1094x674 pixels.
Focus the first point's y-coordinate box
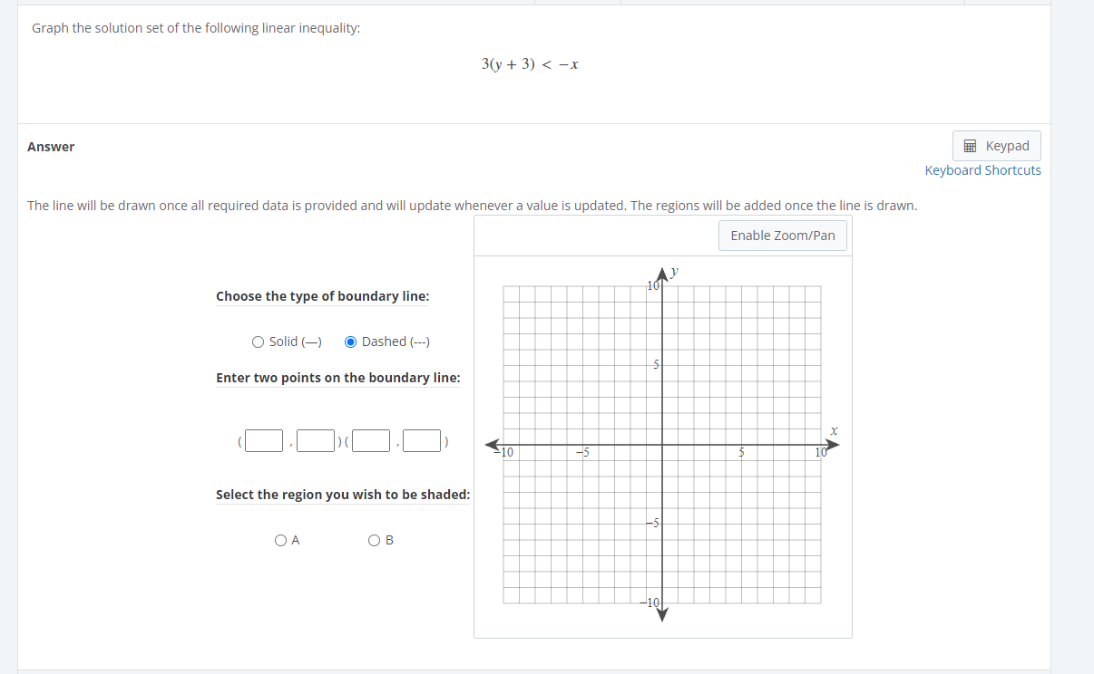pos(315,441)
